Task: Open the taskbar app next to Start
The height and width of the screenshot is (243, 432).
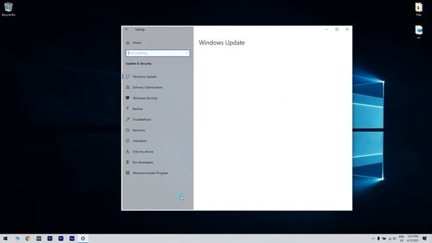Action: point(17,238)
